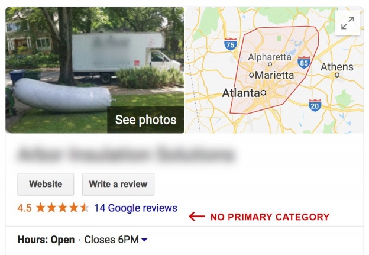Click the orange star rating
Screen dimensions: 369x255
click(63, 208)
